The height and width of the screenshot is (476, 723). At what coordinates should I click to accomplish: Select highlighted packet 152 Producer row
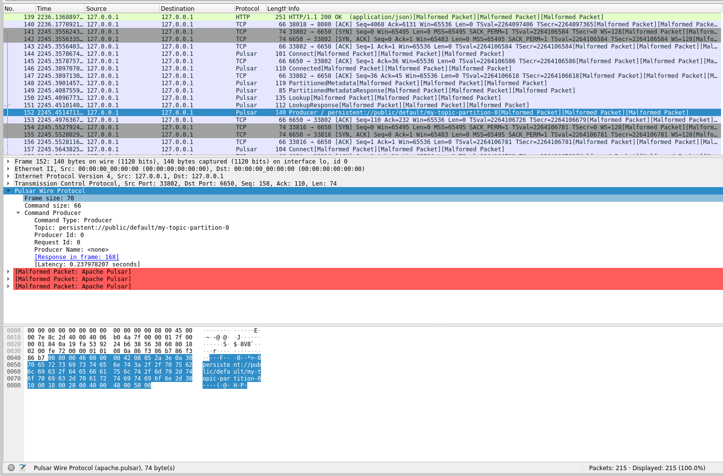click(362, 112)
